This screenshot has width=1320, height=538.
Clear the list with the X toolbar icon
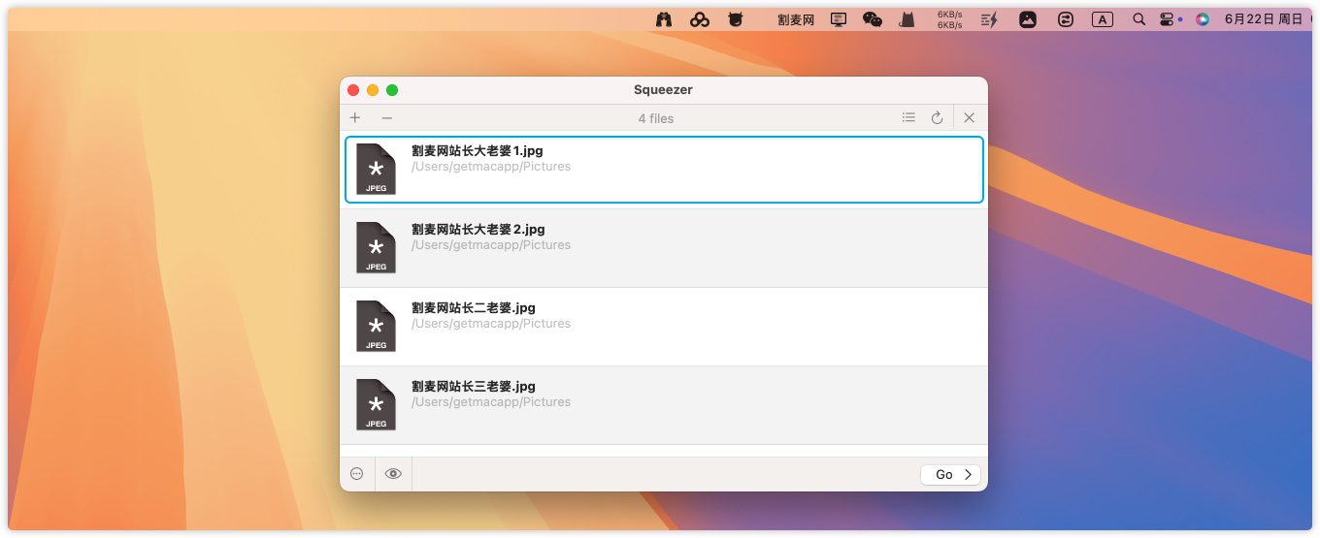tap(969, 117)
